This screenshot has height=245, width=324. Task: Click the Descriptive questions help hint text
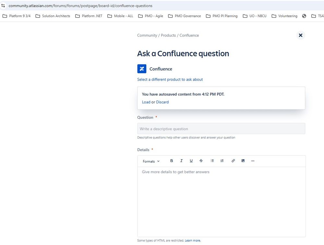pos(186,138)
